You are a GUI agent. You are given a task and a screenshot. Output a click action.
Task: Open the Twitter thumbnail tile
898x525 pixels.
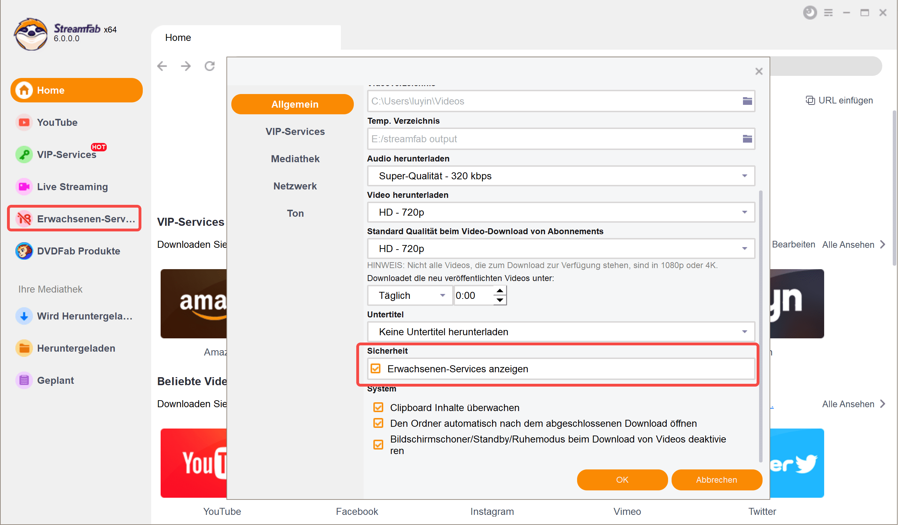(797, 463)
